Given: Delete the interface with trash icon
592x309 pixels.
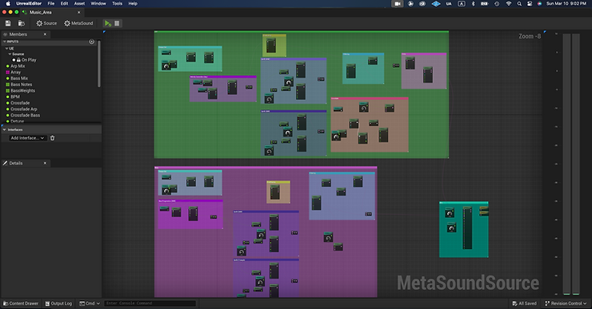Looking at the screenshot, I should [x=53, y=138].
